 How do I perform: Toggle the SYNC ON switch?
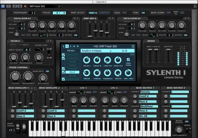coord(143,13)
